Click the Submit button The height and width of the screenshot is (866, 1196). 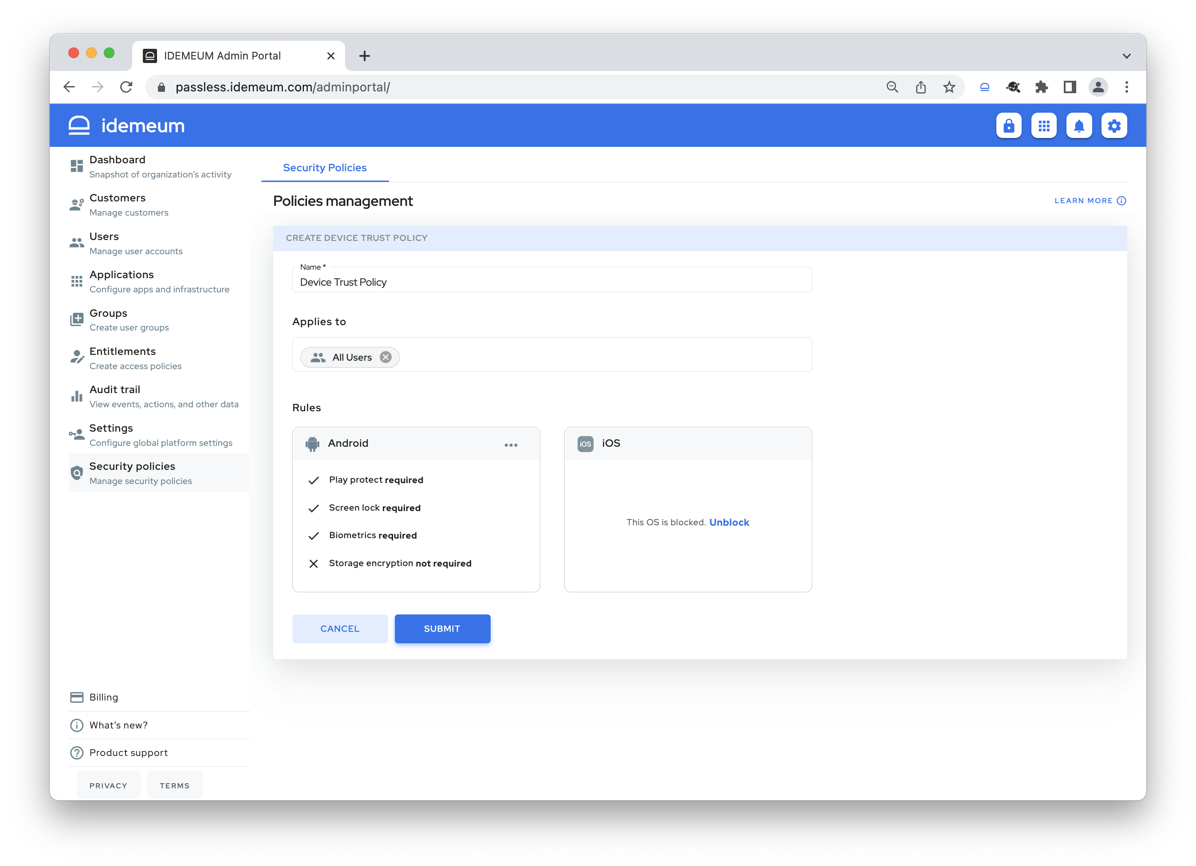point(442,628)
